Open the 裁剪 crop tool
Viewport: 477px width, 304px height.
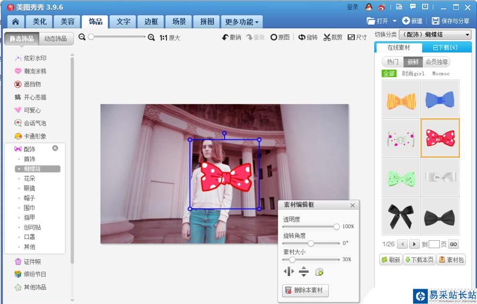[333, 37]
